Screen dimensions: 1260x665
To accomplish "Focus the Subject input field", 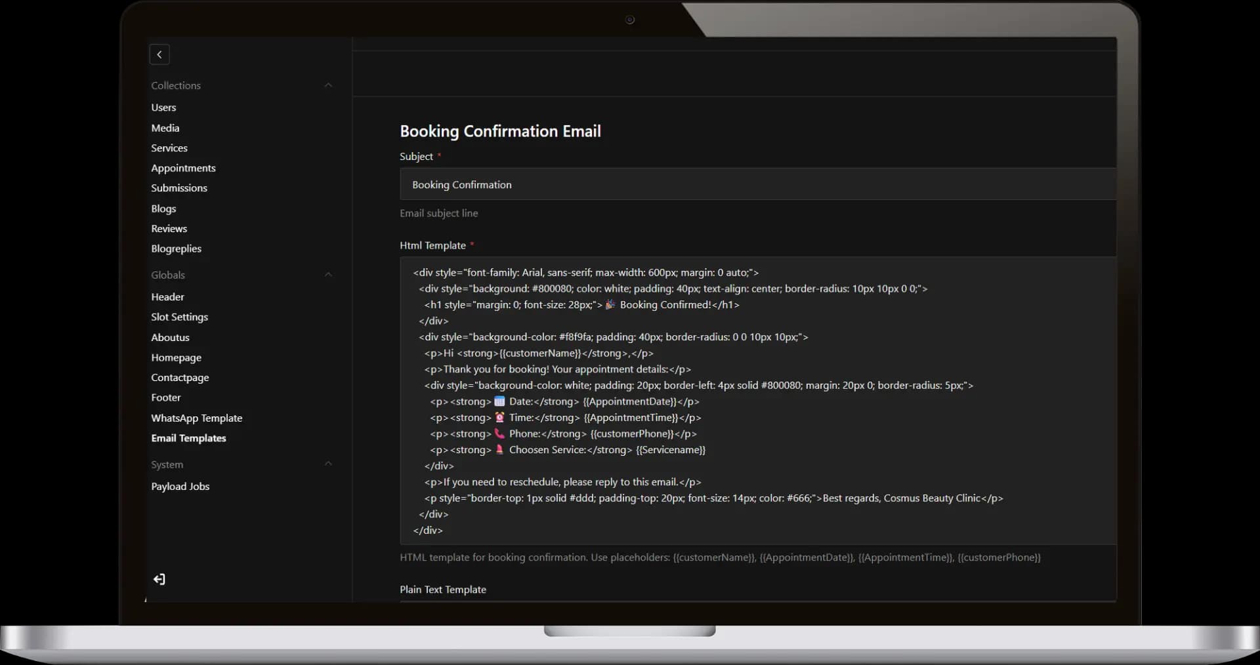I will click(758, 184).
